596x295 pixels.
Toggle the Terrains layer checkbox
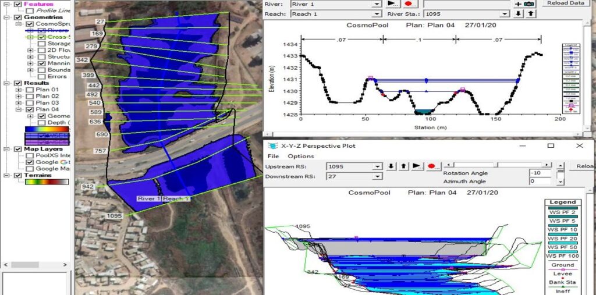point(17,175)
